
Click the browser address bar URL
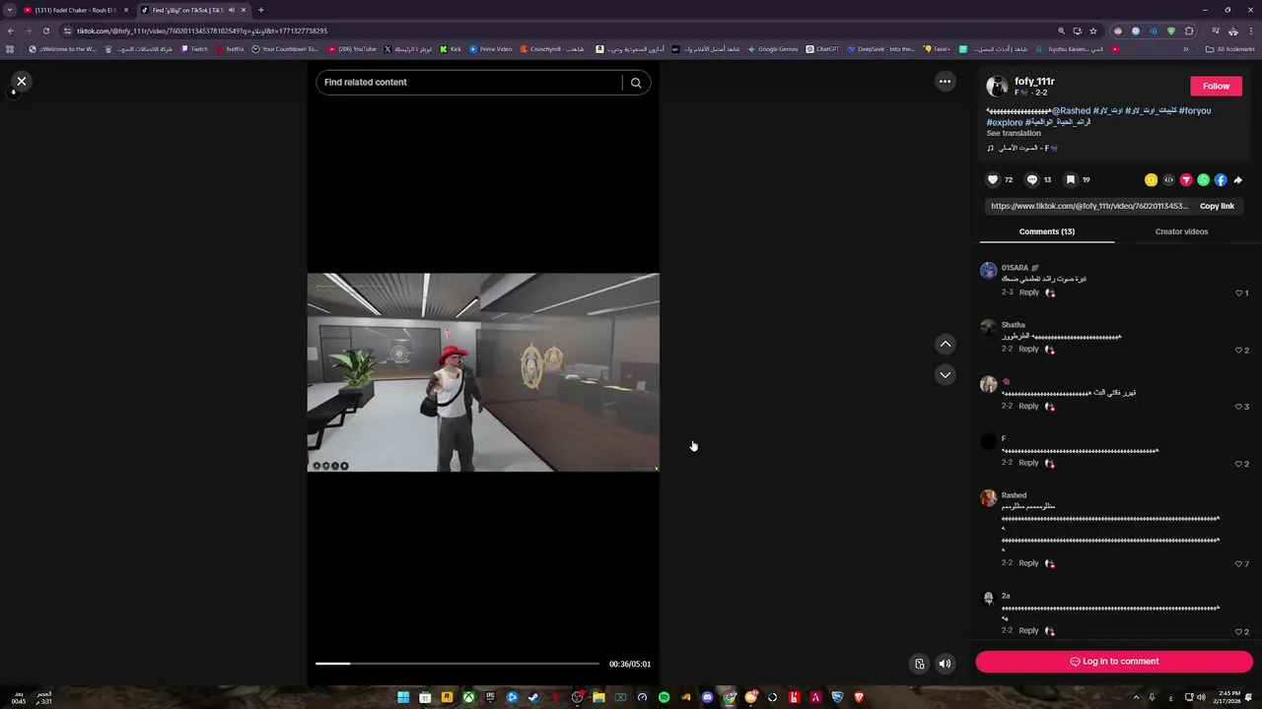click(202, 31)
